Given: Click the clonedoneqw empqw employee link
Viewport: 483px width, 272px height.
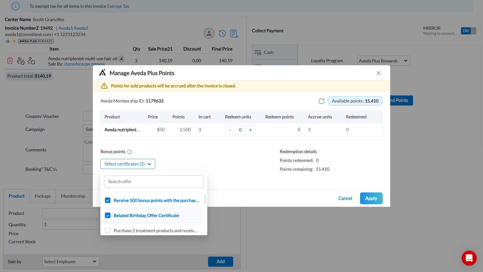Looking at the screenshot, I should [85, 64].
